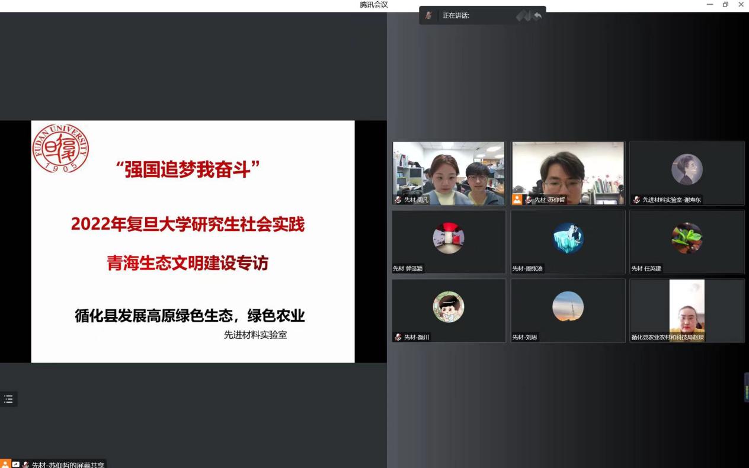Click the Fudan University logo on the slide
Viewport: 749px width, 468px height.
[x=60, y=149]
